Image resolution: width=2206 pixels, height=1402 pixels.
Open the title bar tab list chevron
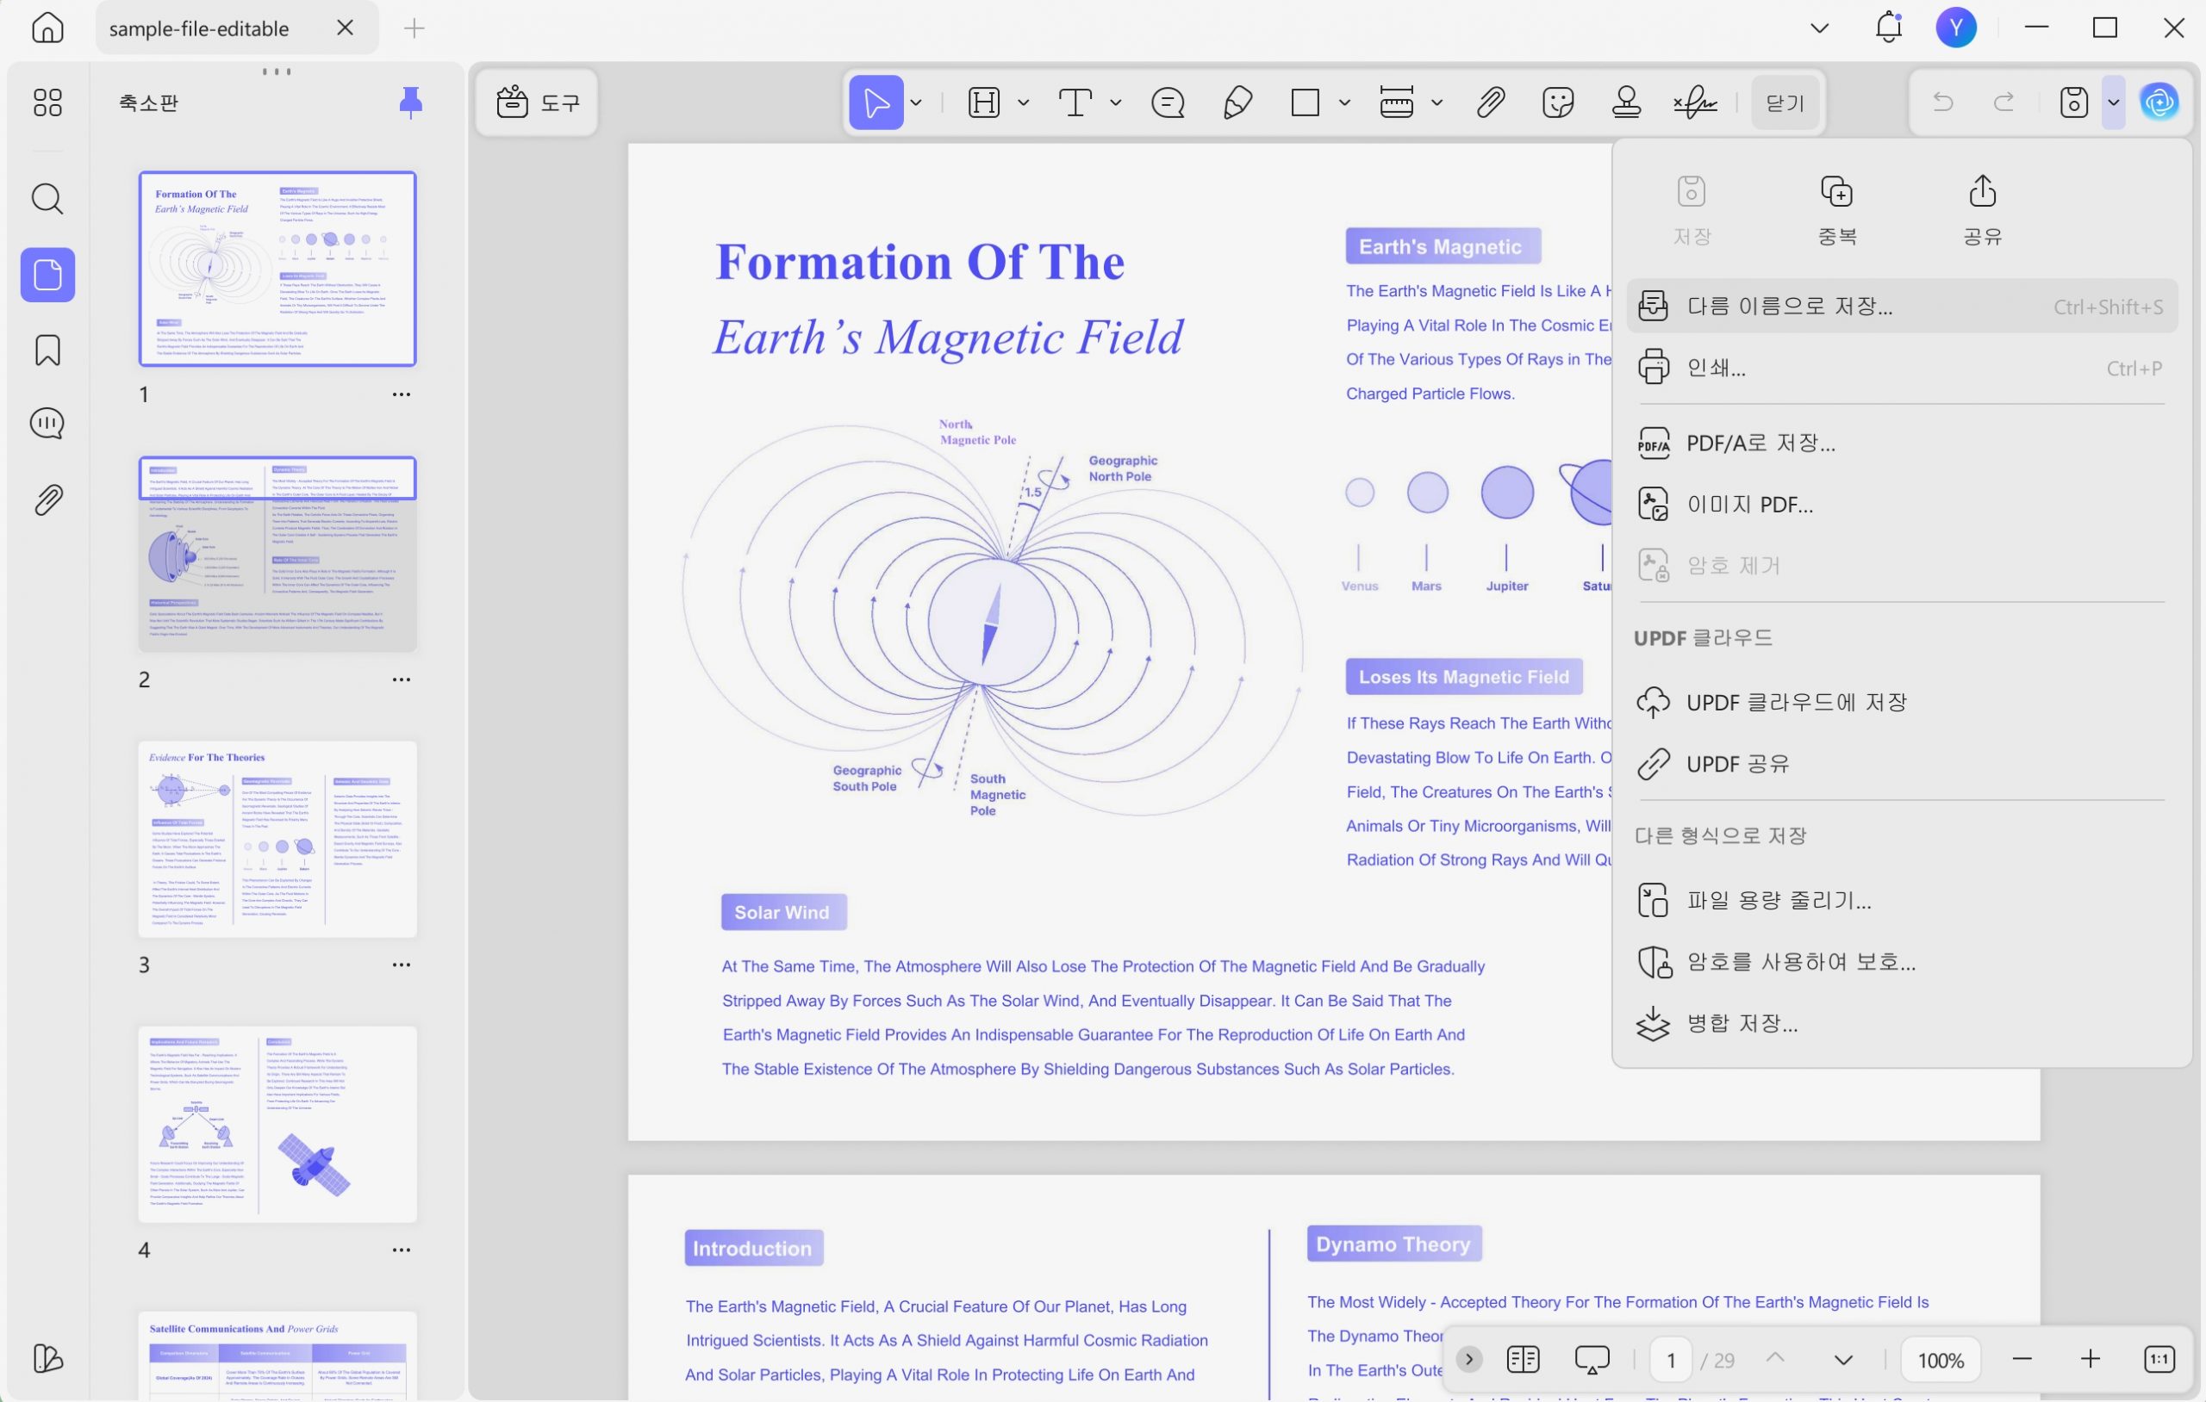click(x=1819, y=28)
